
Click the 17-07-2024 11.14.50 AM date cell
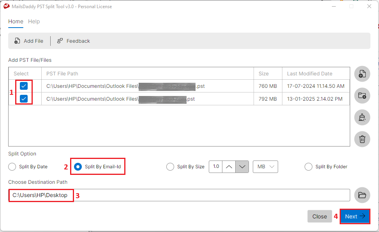pyautogui.click(x=316, y=86)
